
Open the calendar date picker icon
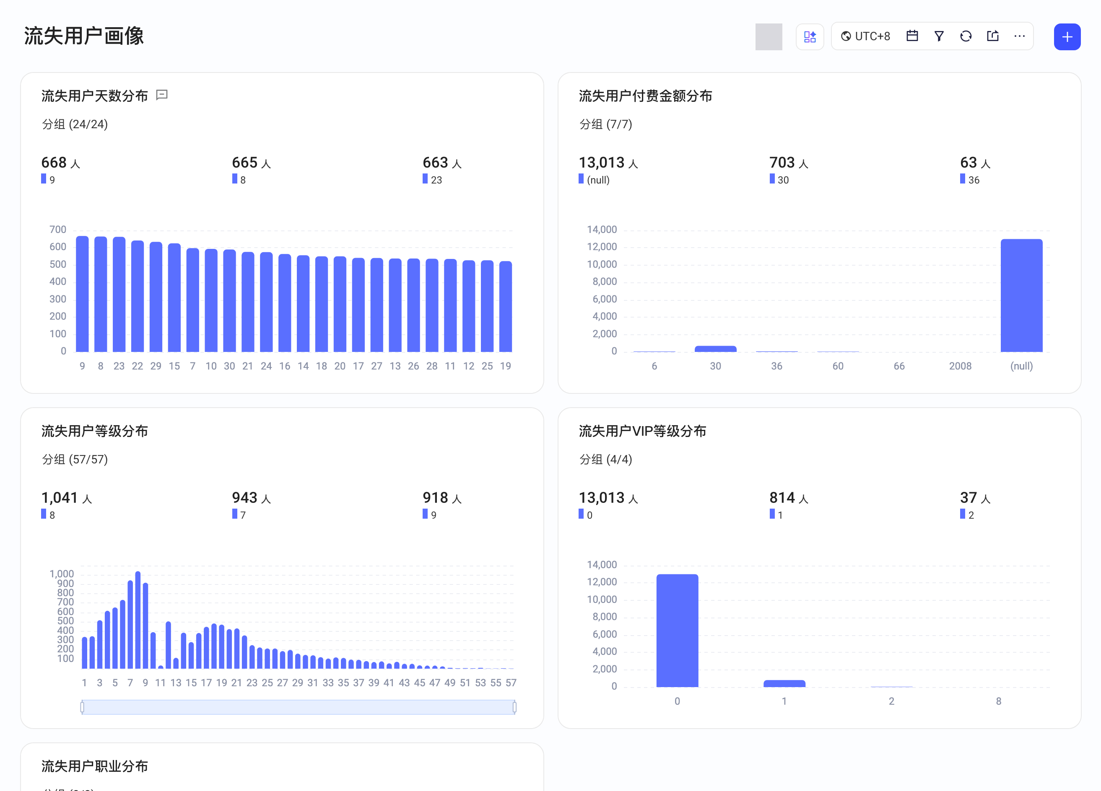coord(911,36)
